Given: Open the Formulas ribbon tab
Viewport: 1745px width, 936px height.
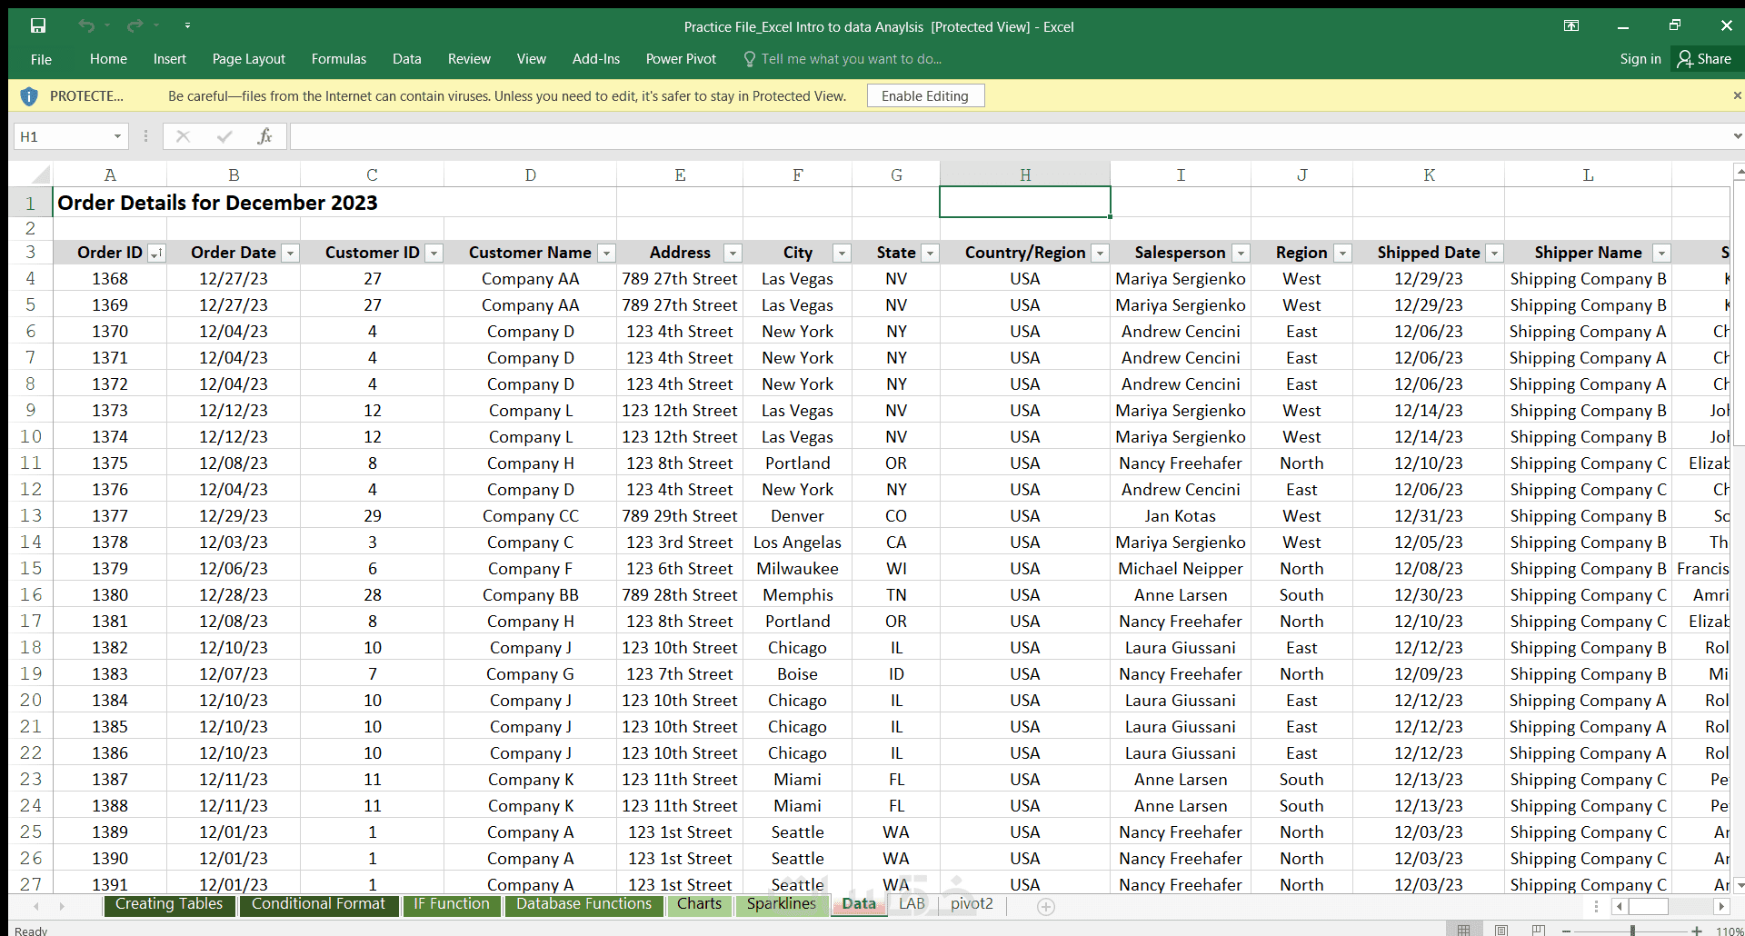Looking at the screenshot, I should click(338, 59).
